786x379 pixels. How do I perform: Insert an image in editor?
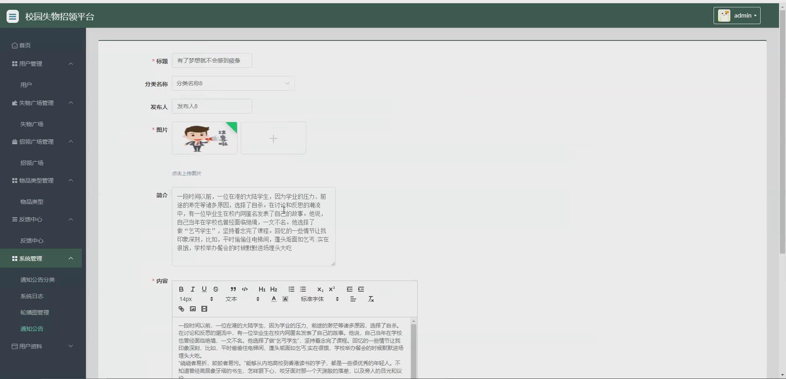(192, 309)
